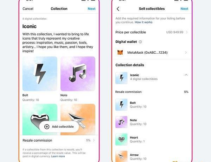Tap Cancel on the Collection screen
211x162 pixels.
(x=28, y=9)
